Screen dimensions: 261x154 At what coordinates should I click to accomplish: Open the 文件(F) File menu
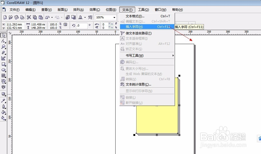coord(14,10)
